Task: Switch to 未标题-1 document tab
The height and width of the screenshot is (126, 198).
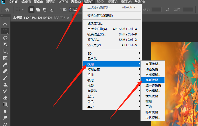Action: point(39,18)
